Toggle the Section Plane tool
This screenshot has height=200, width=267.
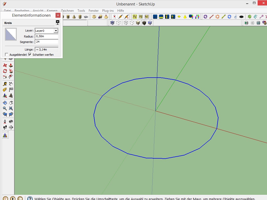click(x=11, y=127)
